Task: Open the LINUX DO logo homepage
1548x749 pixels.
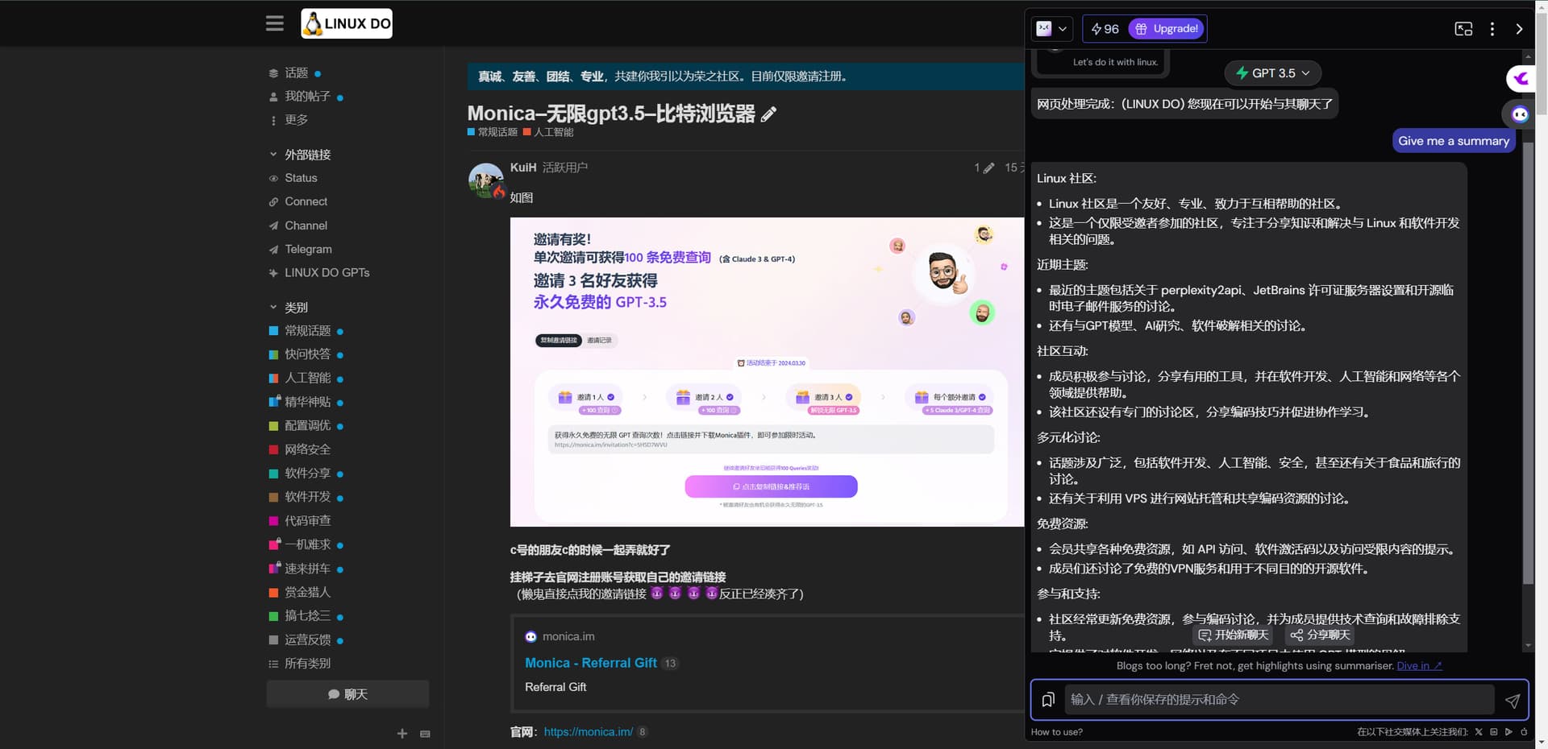Action: (347, 23)
